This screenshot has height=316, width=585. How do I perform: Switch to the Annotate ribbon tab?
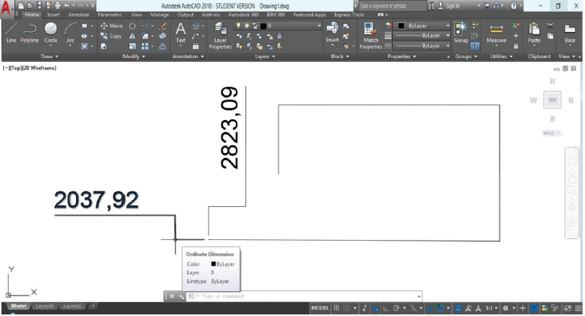pos(79,14)
